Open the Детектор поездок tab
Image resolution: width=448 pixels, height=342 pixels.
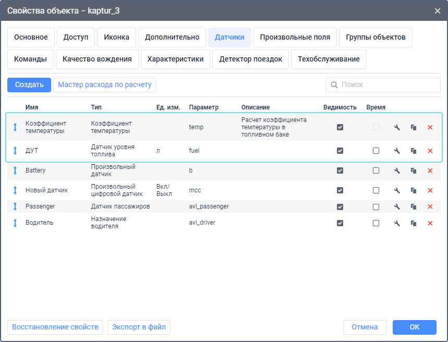tap(250, 59)
